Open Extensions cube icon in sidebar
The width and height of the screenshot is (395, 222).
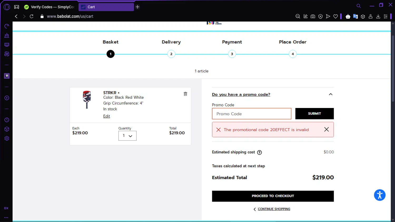click(7, 129)
